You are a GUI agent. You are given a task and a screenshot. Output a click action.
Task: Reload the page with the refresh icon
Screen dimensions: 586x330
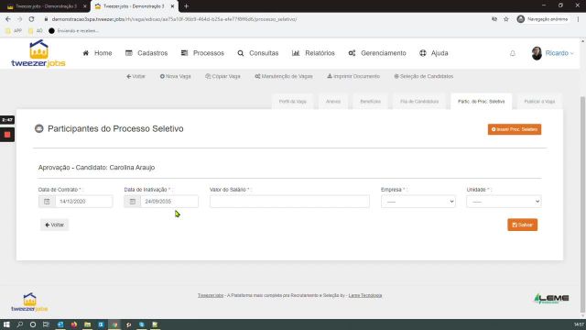(31, 19)
